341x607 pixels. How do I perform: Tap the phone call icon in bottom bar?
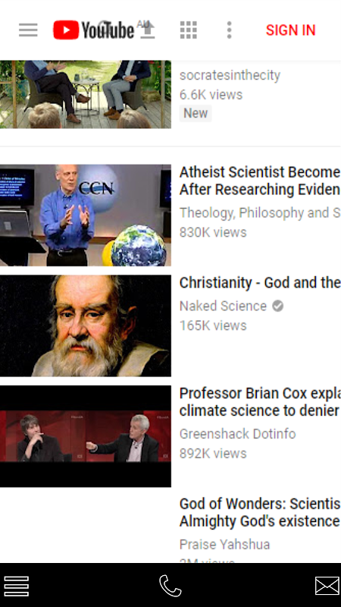tap(170, 586)
